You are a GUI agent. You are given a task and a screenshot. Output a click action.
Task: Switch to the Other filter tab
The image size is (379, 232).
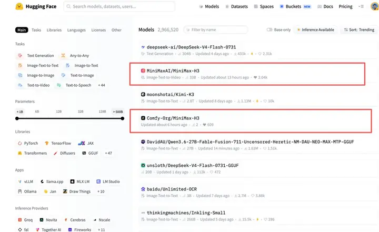[x=116, y=30]
